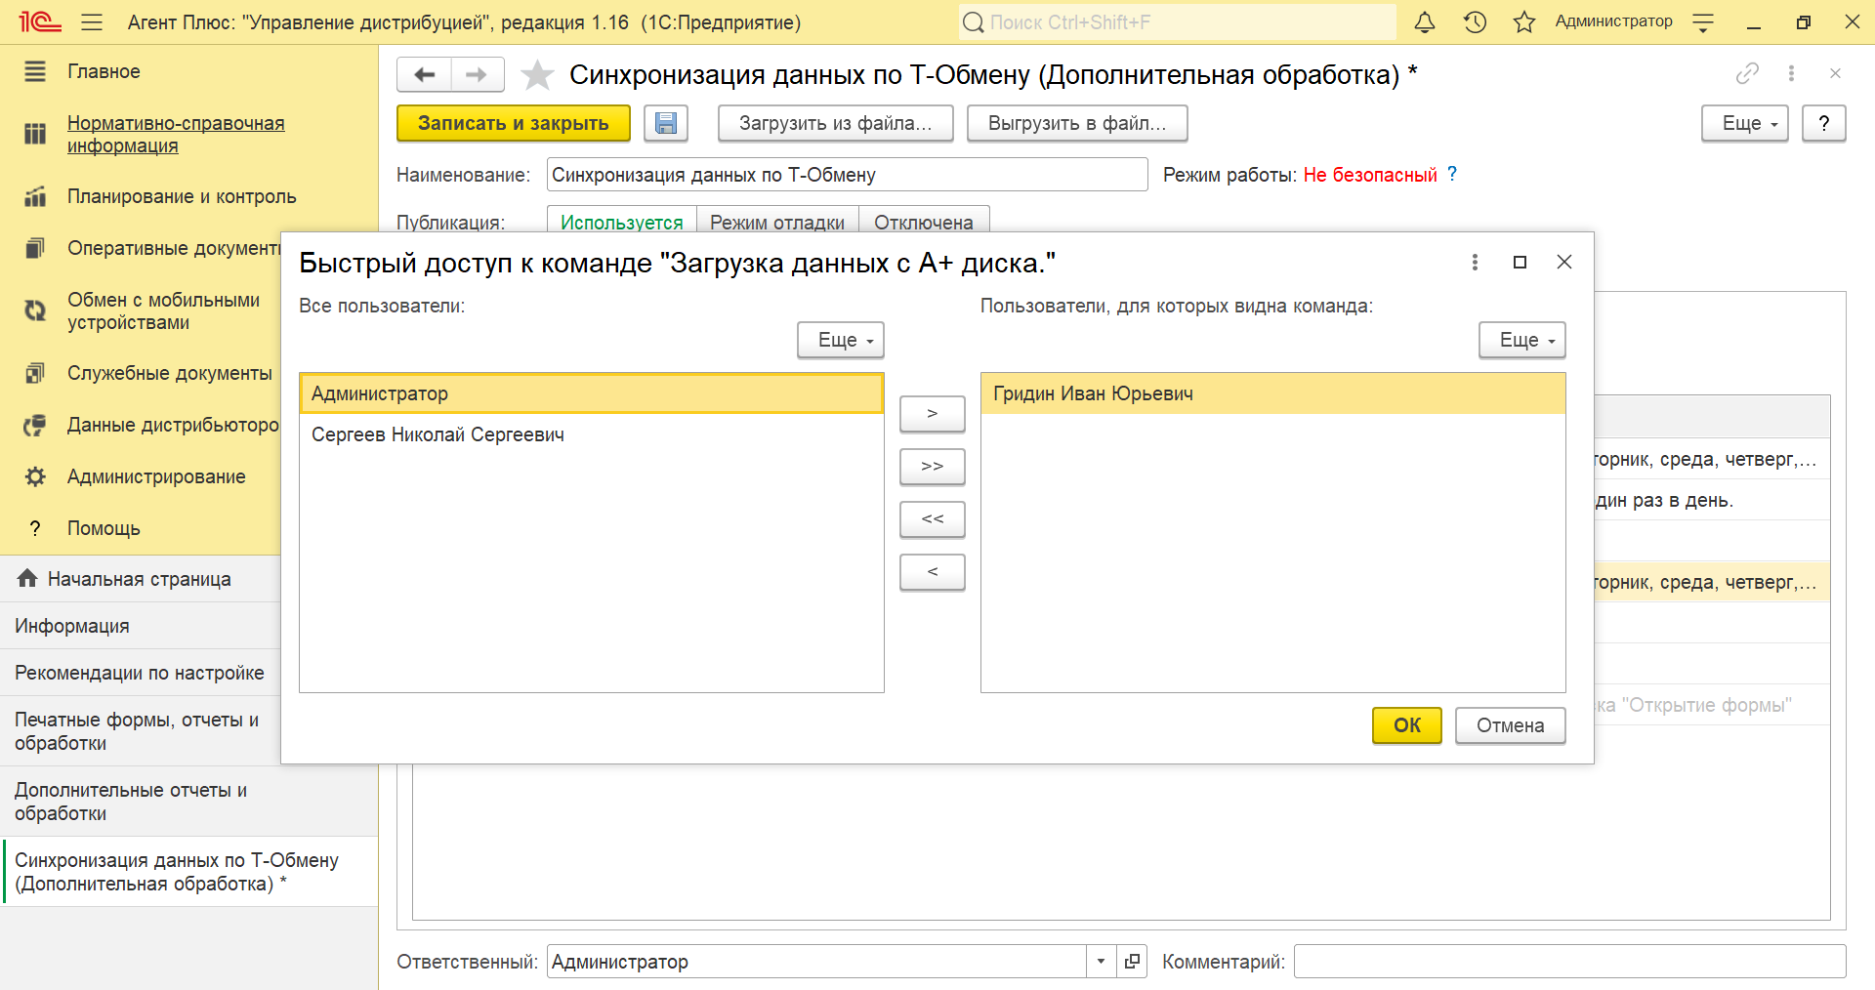1875x990 pixels.
Task: Confirm dialog with OK button
Action: point(1407,725)
